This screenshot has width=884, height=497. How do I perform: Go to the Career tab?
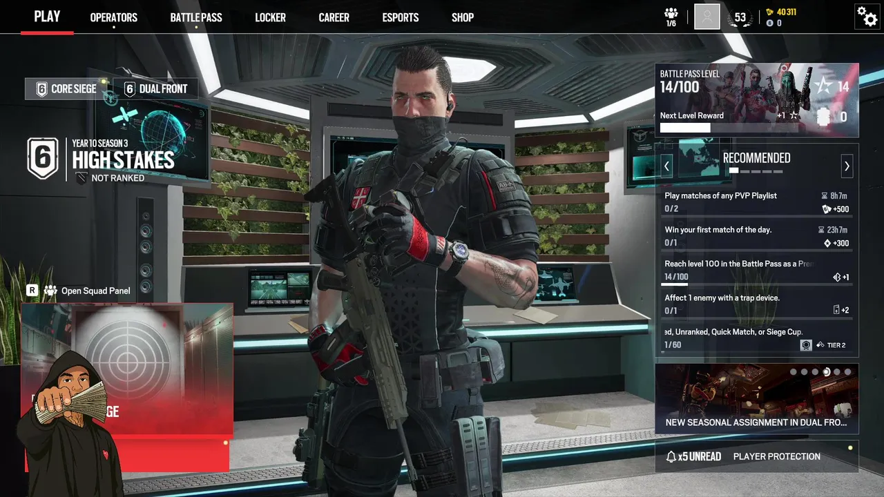[x=334, y=17]
